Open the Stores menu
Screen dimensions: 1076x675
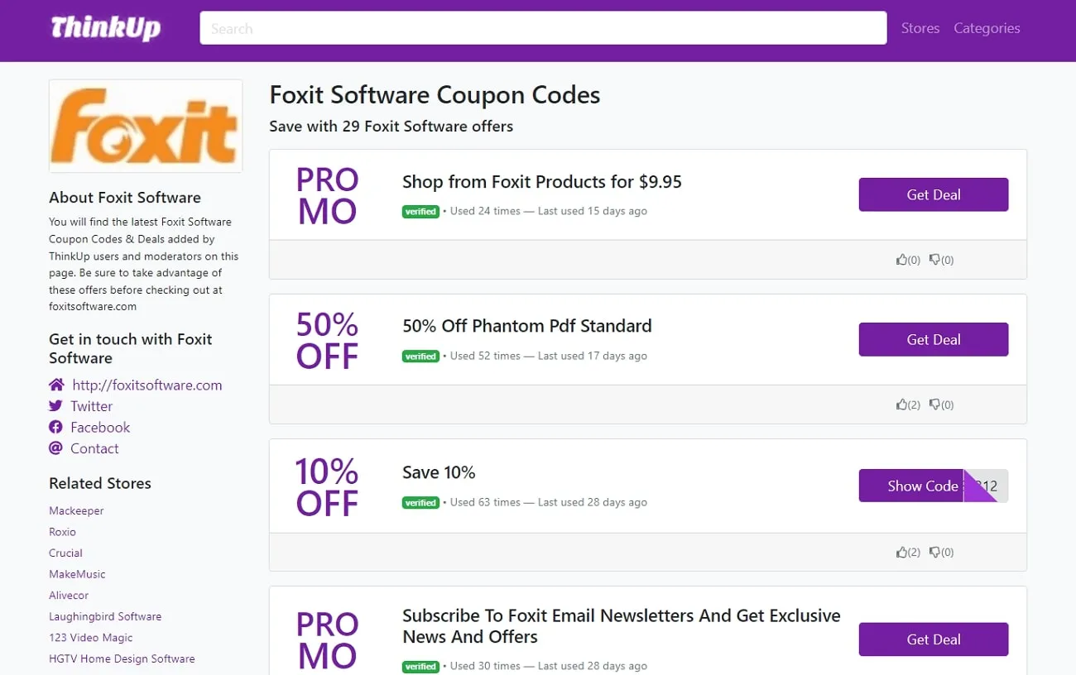[x=920, y=27]
